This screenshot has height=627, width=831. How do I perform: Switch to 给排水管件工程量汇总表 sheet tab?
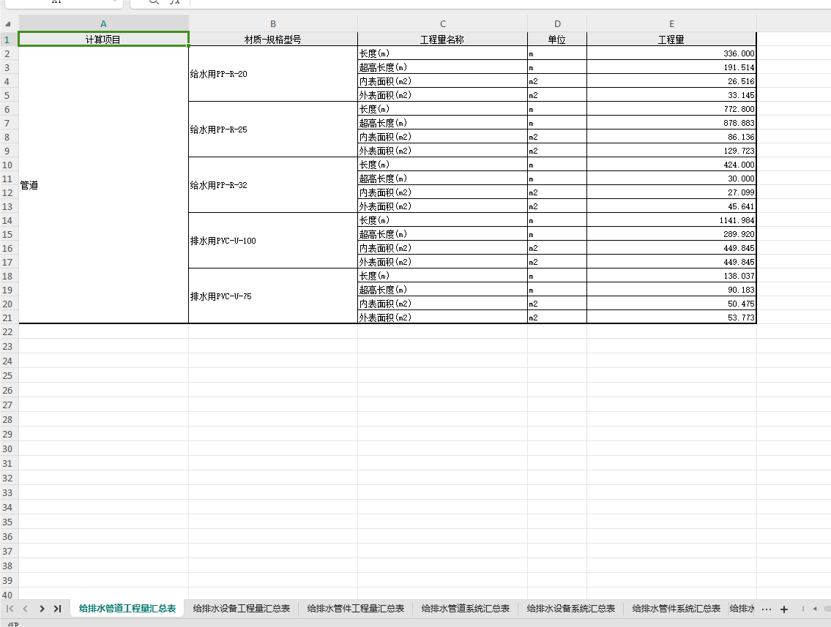click(356, 609)
